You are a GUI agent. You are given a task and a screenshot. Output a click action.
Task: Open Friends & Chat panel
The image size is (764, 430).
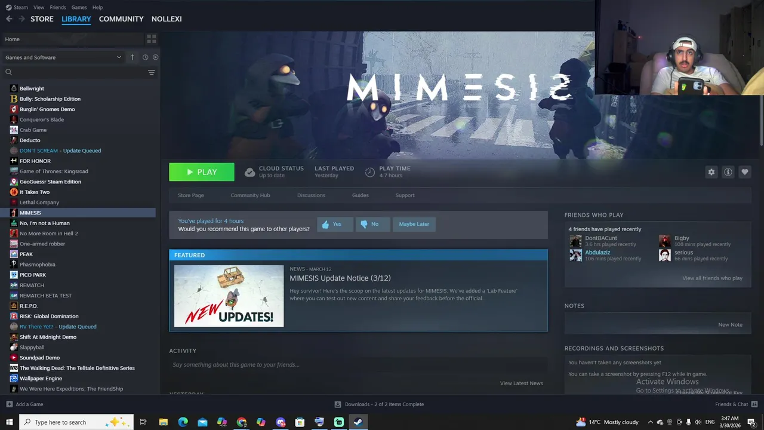click(736, 404)
